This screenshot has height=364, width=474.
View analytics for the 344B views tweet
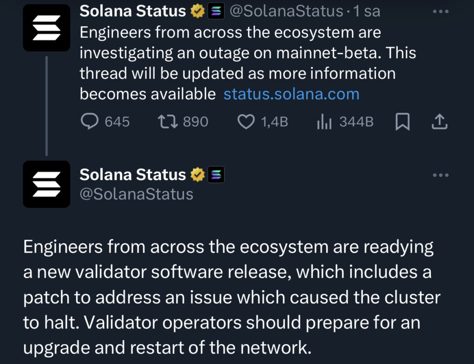pyautogui.click(x=324, y=121)
